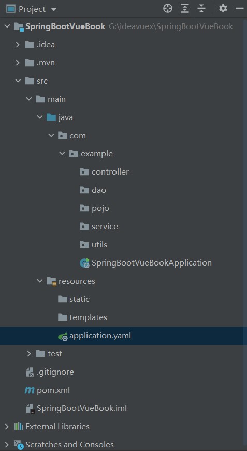
Task: Select the SpringBootVueBook project name
Action: 65,26
